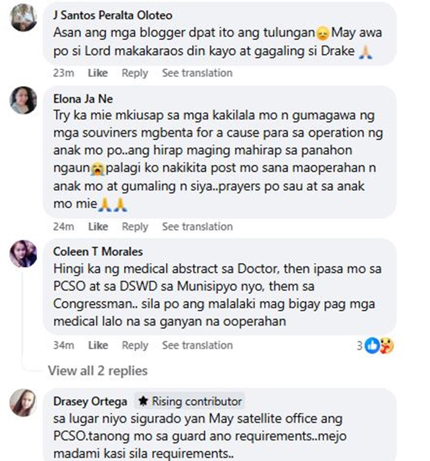Like Elona Ja Ne's comment

(98, 226)
